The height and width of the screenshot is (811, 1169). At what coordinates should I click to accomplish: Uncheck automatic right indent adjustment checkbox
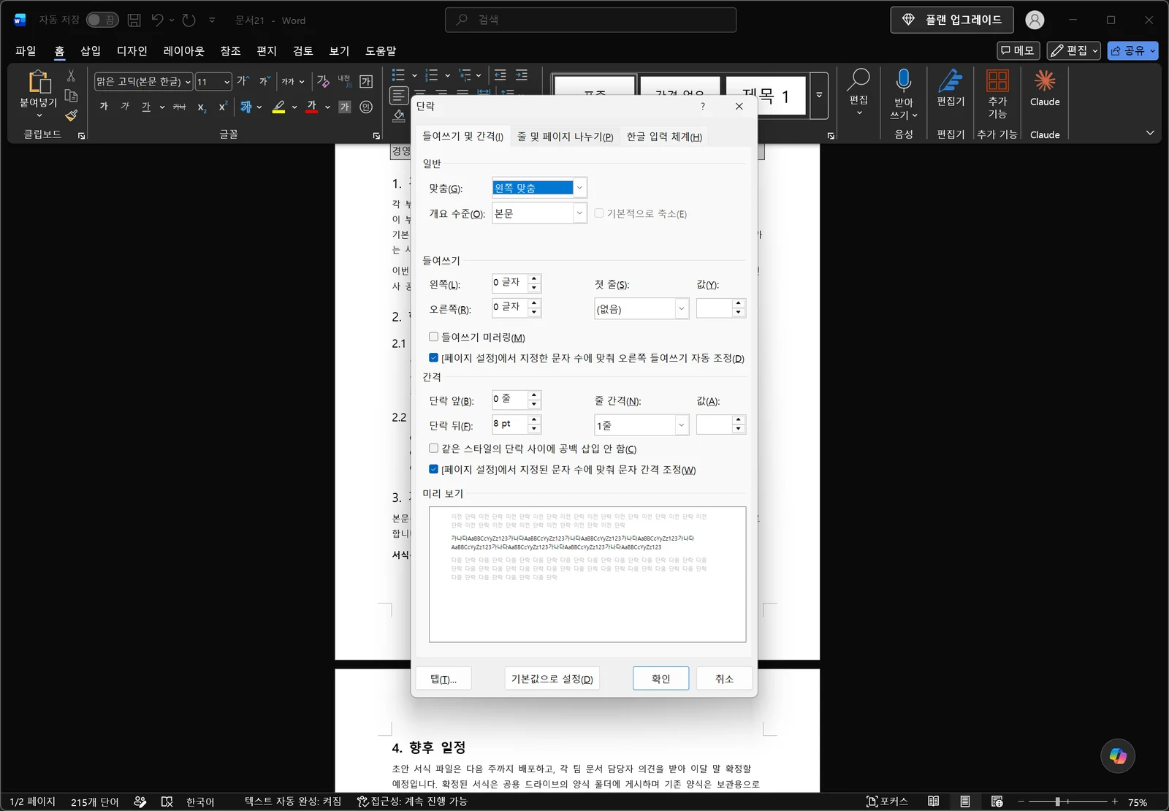click(433, 357)
